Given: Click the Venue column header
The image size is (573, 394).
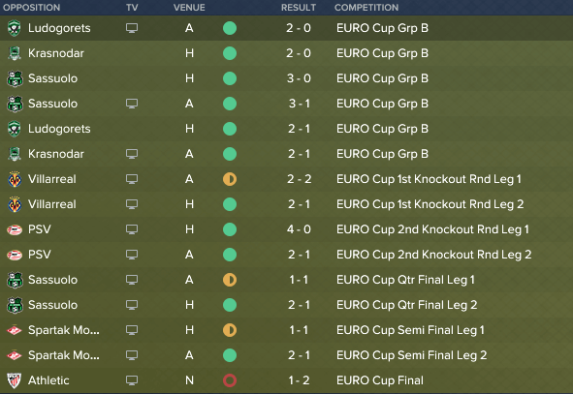Looking at the screenshot, I should (x=189, y=8).
